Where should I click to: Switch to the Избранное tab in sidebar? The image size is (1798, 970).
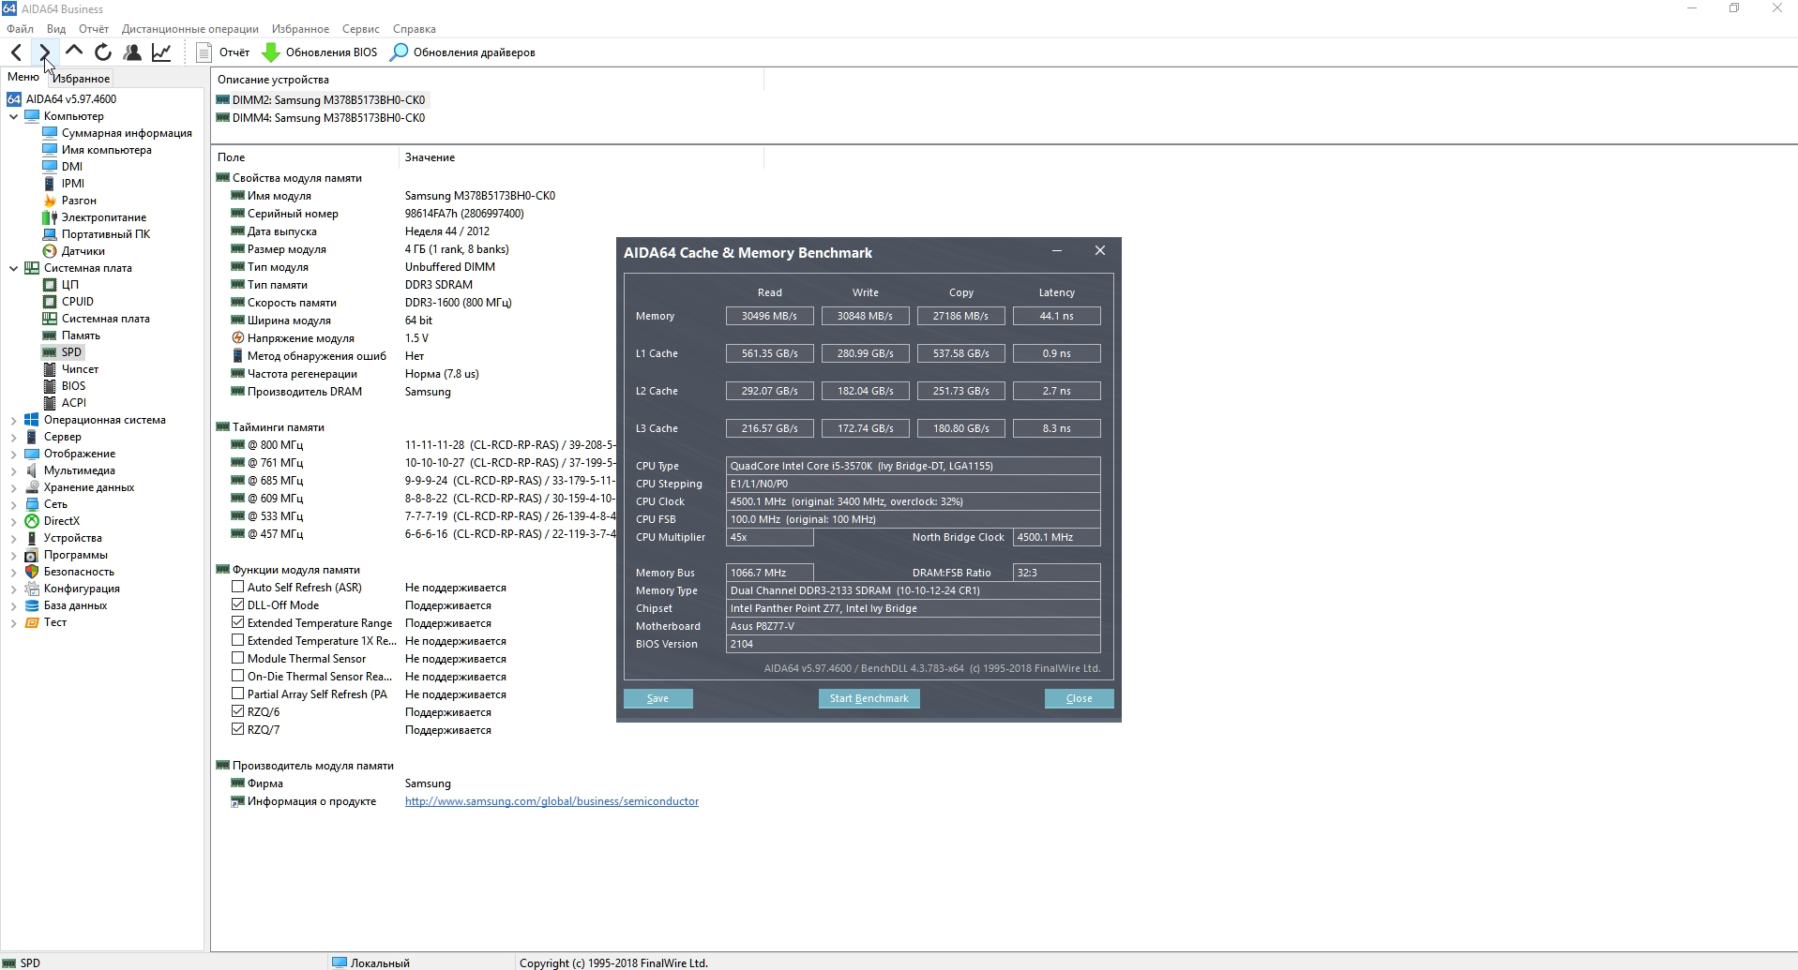click(x=82, y=79)
